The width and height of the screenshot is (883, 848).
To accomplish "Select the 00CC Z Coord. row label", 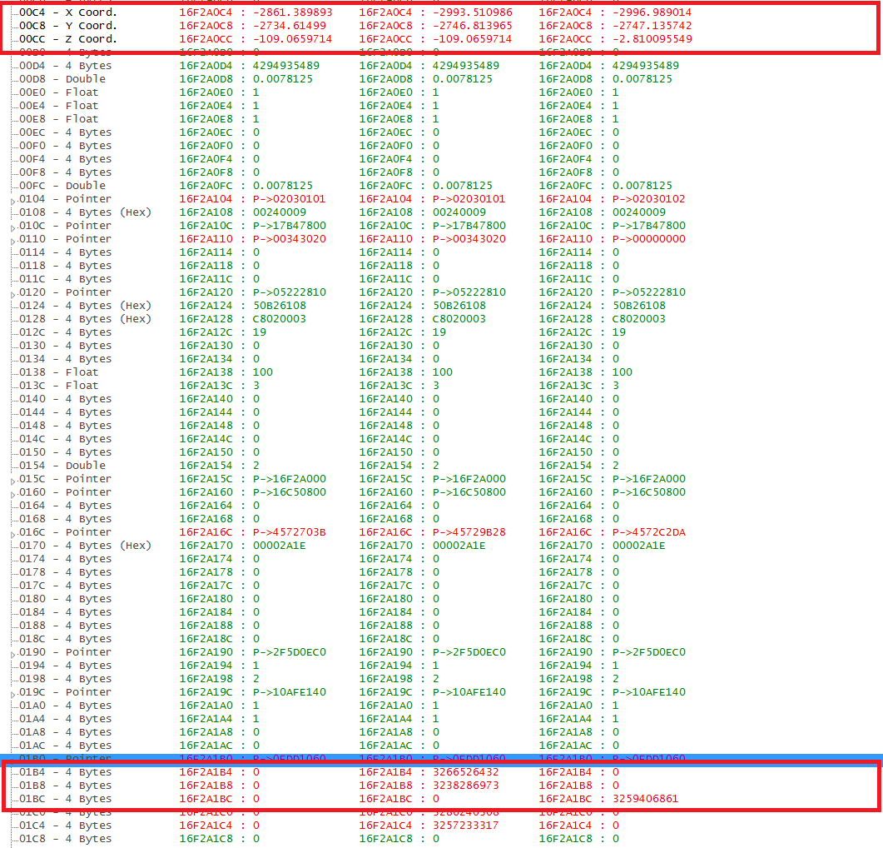I will click(x=68, y=39).
